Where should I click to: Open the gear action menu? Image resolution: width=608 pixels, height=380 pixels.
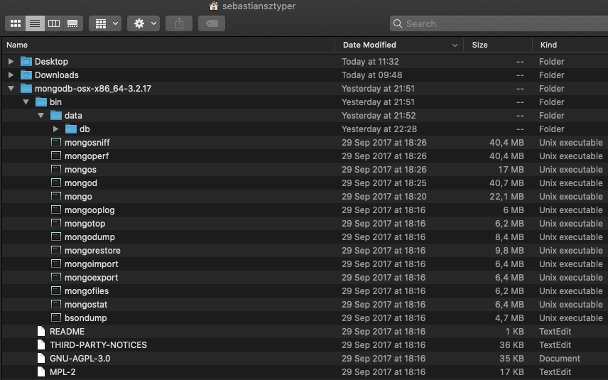pyautogui.click(x=143, y=23)
